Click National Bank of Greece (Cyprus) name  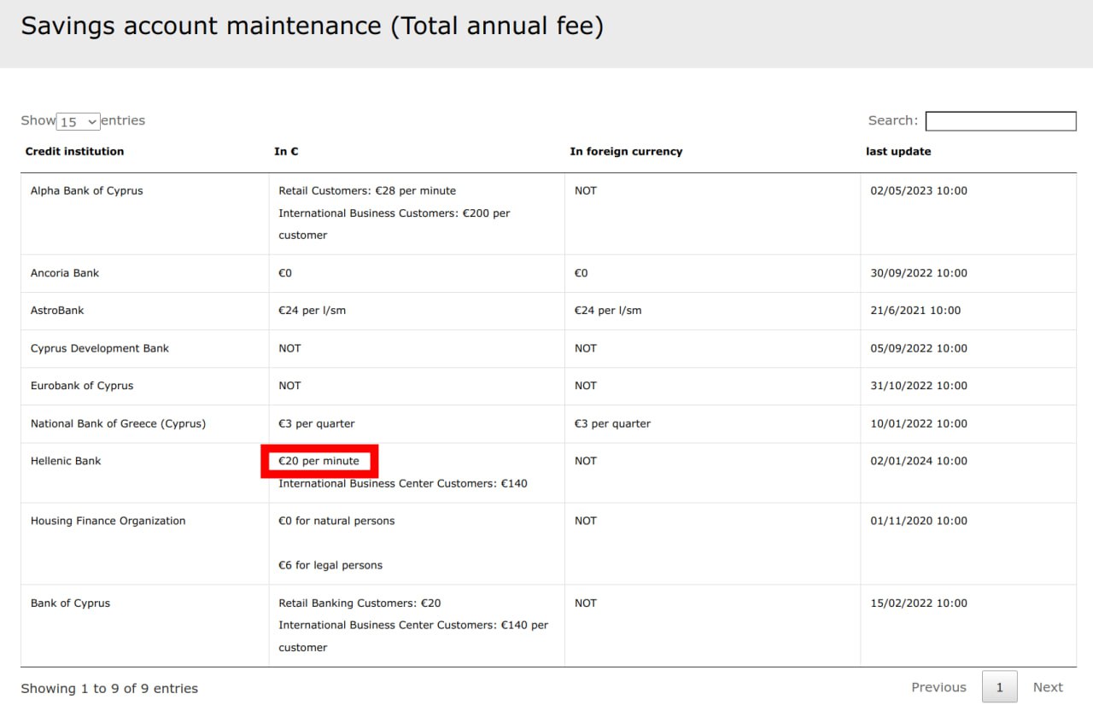(x=118, y=423)
